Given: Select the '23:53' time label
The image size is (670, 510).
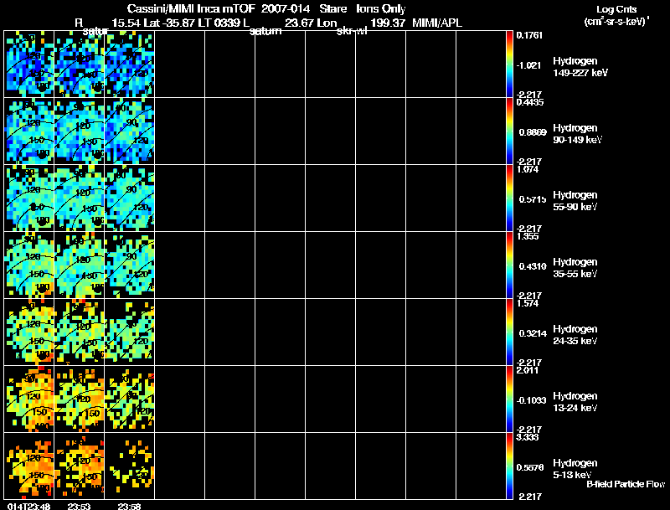Looking at the screenshot, I should (79, 506).
